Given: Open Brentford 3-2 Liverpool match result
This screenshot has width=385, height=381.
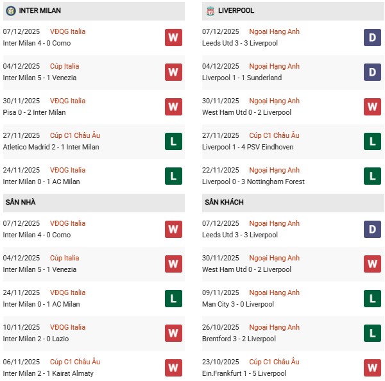Looking at the screenshot, I should (239, 339).
